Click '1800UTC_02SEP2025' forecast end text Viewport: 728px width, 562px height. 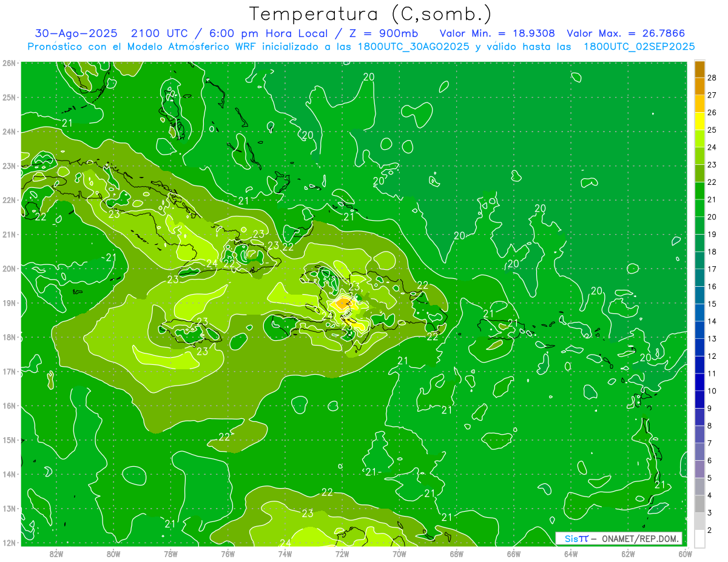pos(639,47)
